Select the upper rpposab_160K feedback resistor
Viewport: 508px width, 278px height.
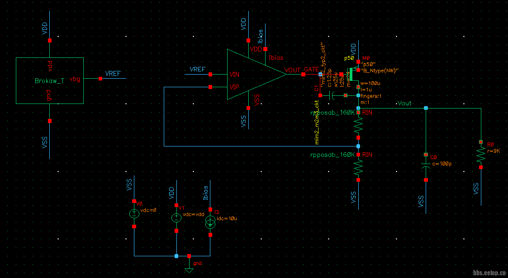point(358,125)
